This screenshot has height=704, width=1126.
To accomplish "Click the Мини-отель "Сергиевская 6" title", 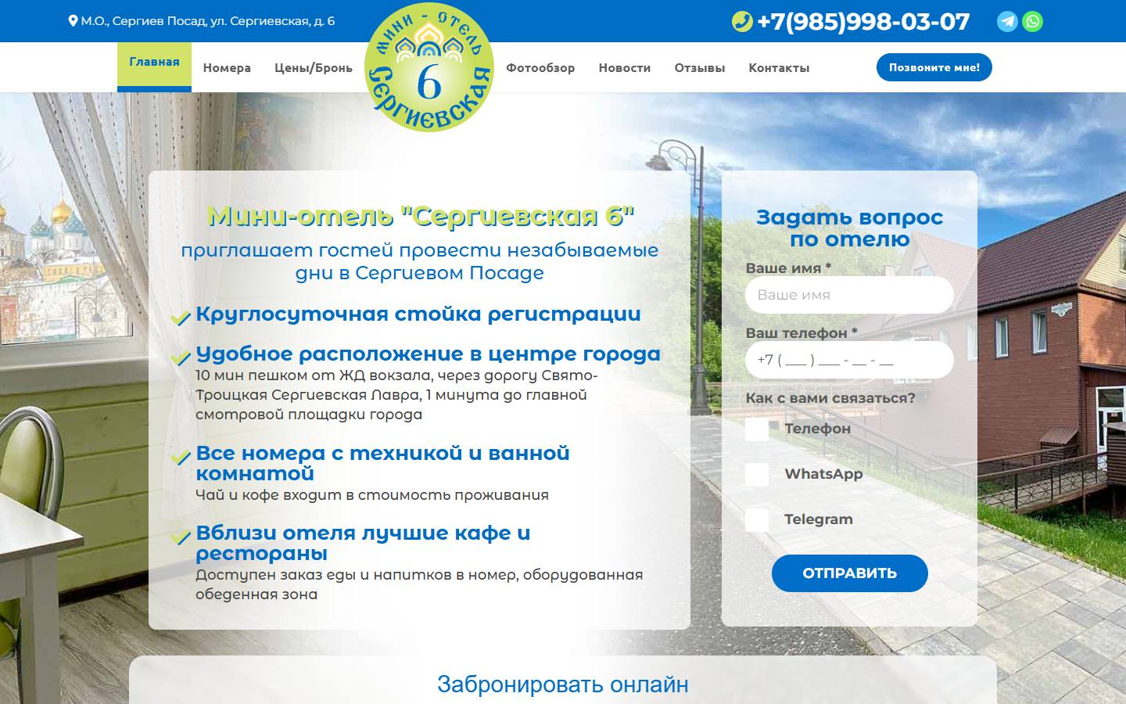I will 421,215.
